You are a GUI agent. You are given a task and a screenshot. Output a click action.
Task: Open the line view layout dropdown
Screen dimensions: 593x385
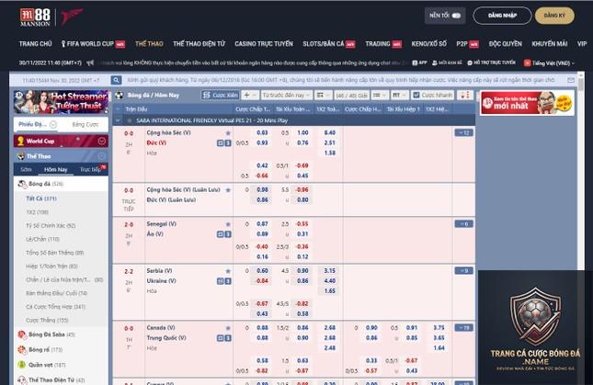[380, 96]
